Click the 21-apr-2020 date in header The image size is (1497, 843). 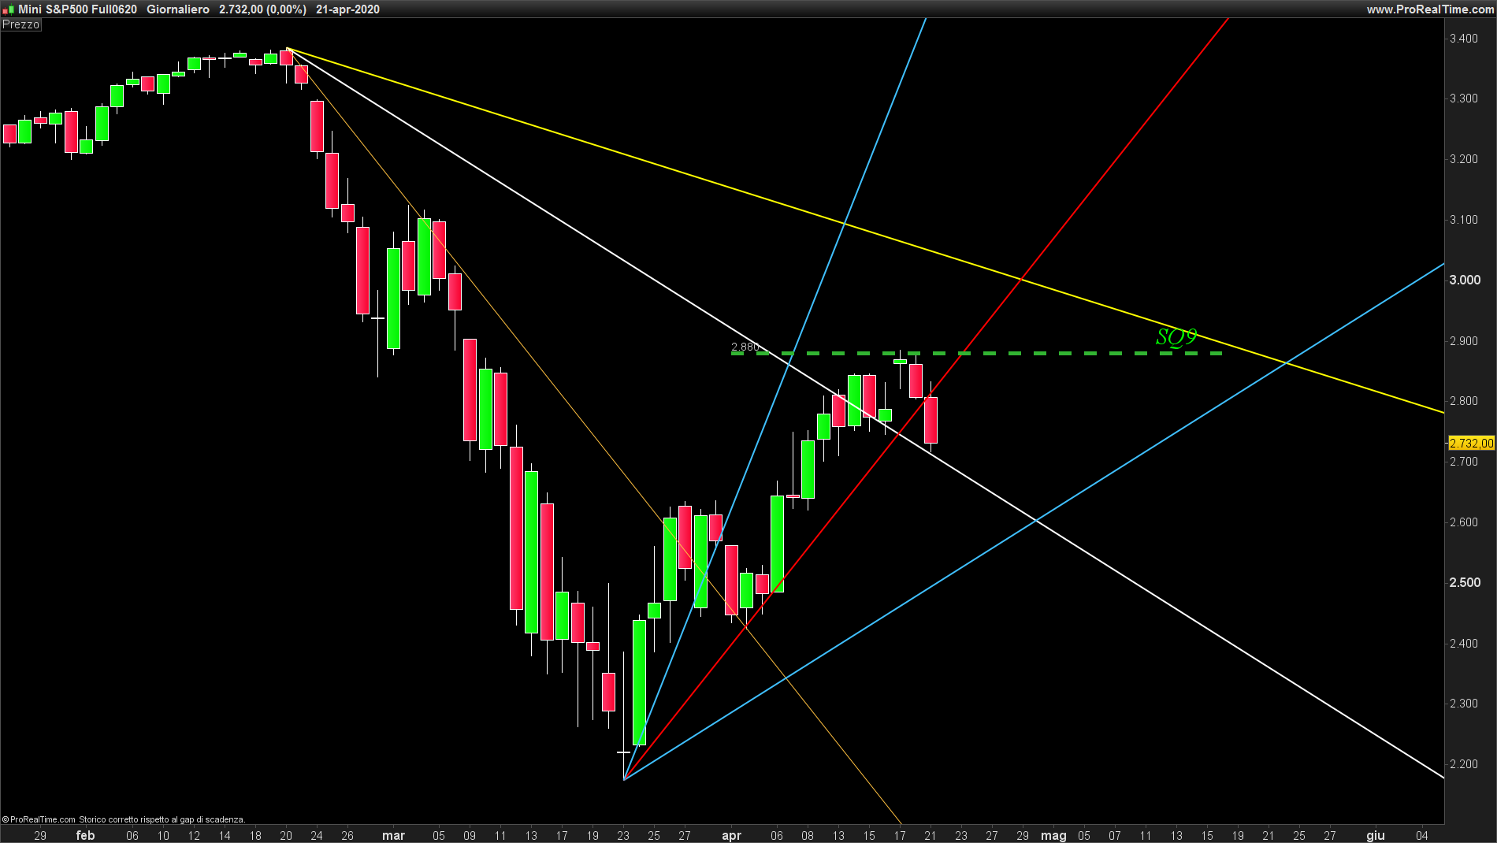tap(347, 9)
